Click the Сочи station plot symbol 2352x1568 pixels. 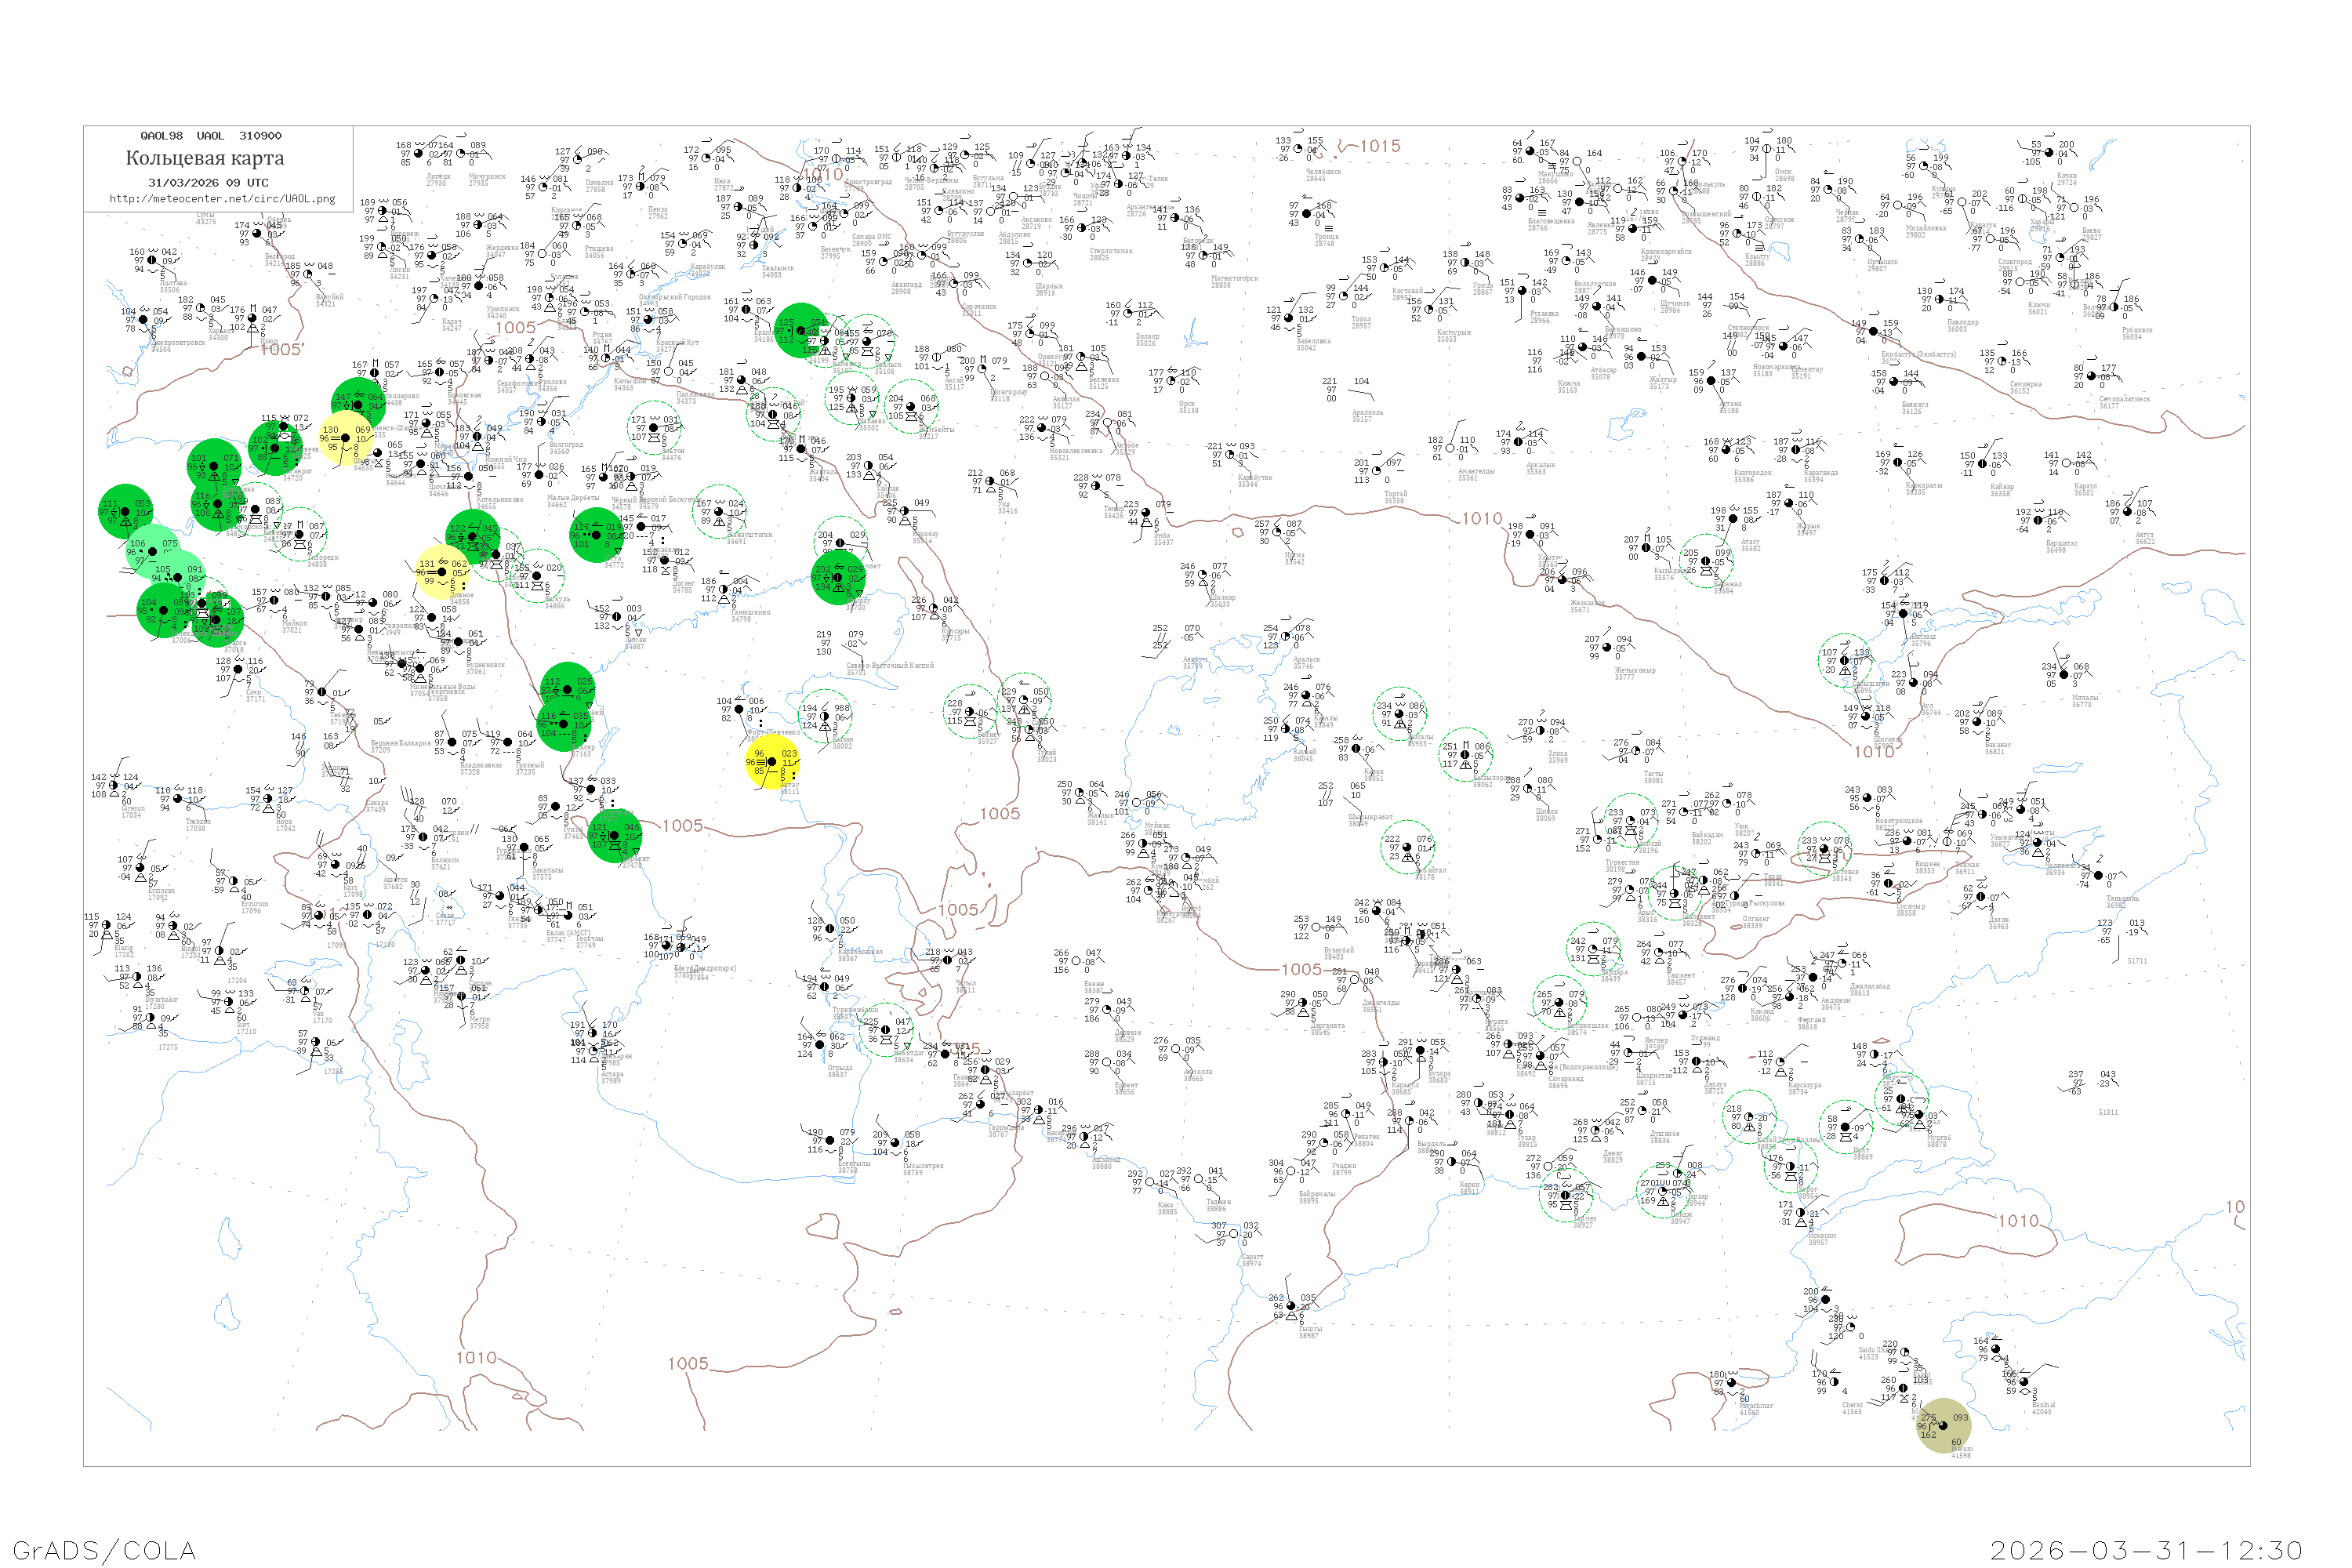[x=240, y=670]
